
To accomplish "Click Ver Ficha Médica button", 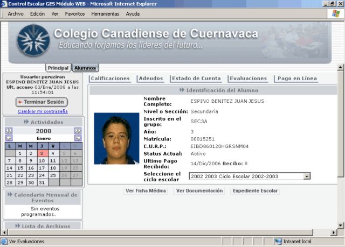I will [146, 190].
